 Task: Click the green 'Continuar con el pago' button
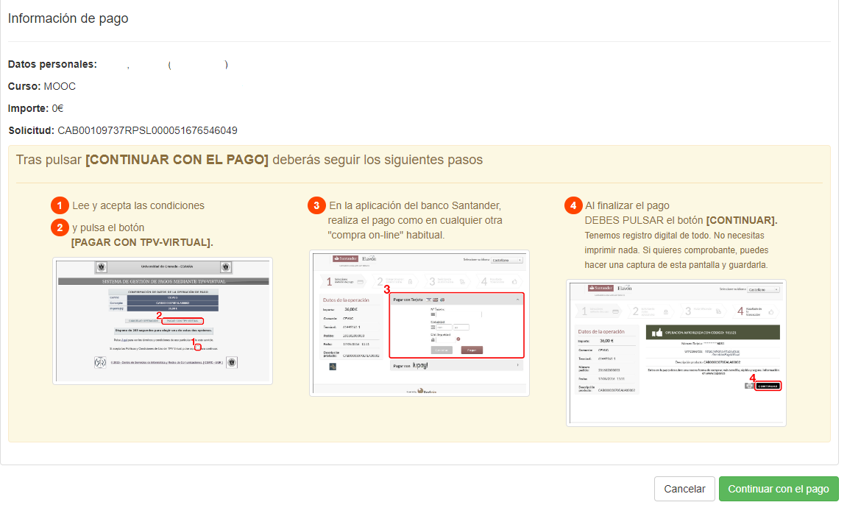pos(778,489)
